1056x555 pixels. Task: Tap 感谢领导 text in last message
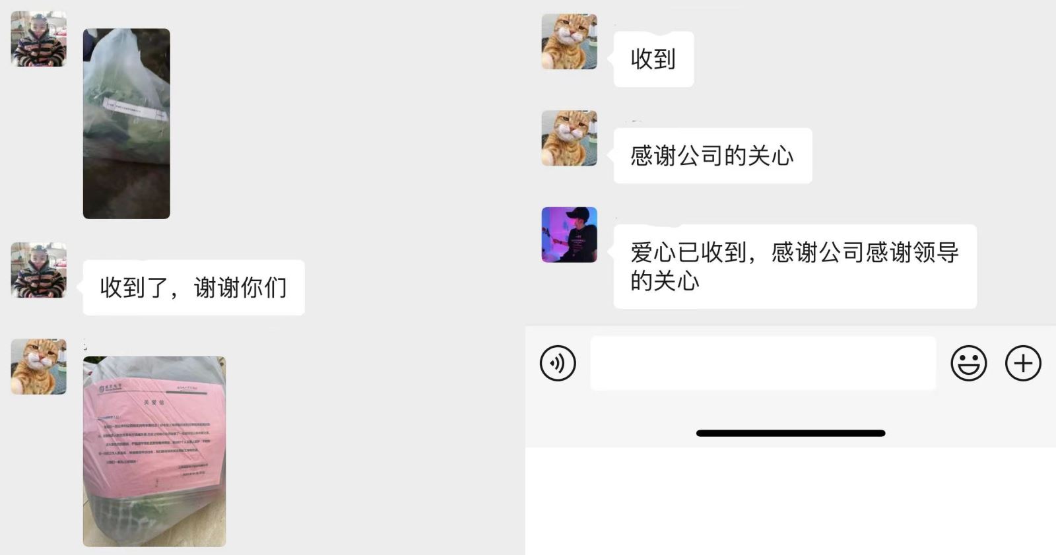[911, 253]
